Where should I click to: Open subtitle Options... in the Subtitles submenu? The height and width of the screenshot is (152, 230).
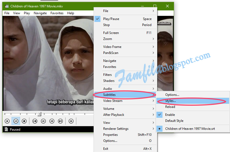point(193,95)
